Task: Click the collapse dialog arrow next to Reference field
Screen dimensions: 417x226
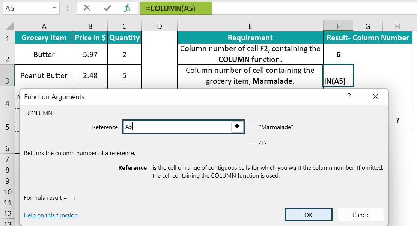Action: click(237, 127)
